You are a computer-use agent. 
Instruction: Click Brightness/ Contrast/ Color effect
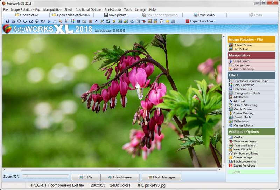(250, 81)
